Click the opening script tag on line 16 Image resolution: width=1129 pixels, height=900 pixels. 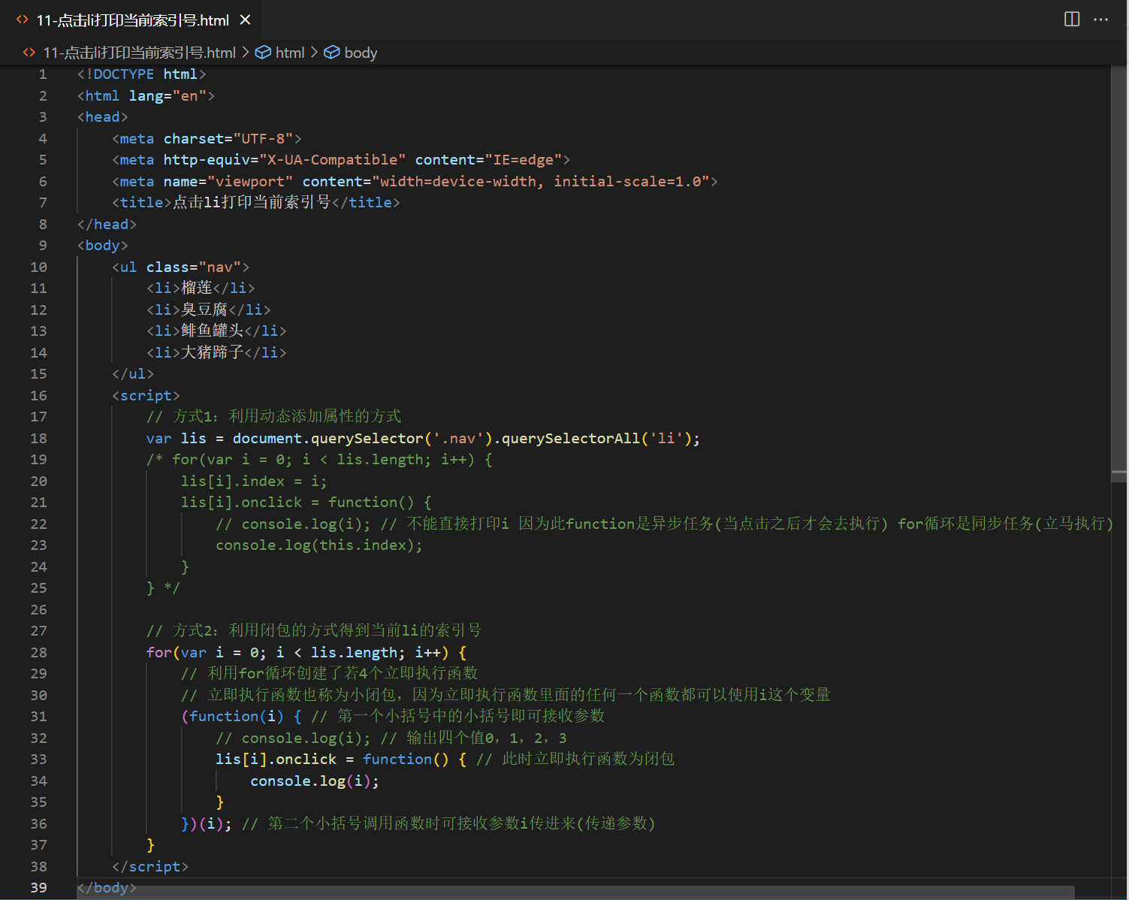146,396
